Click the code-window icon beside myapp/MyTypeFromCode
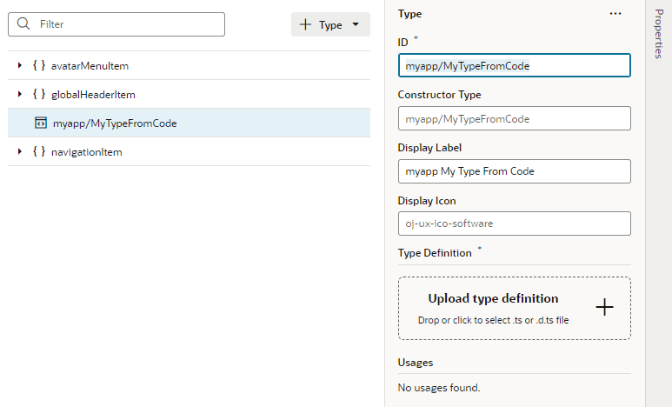Viewport: 672px width, 407px height. tap(41, 123)
